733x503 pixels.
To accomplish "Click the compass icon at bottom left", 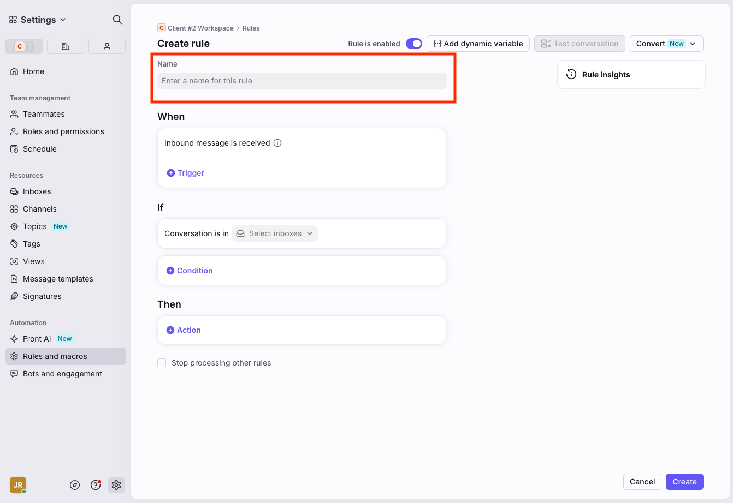I will pyautogui.click(x=75, y=485).
